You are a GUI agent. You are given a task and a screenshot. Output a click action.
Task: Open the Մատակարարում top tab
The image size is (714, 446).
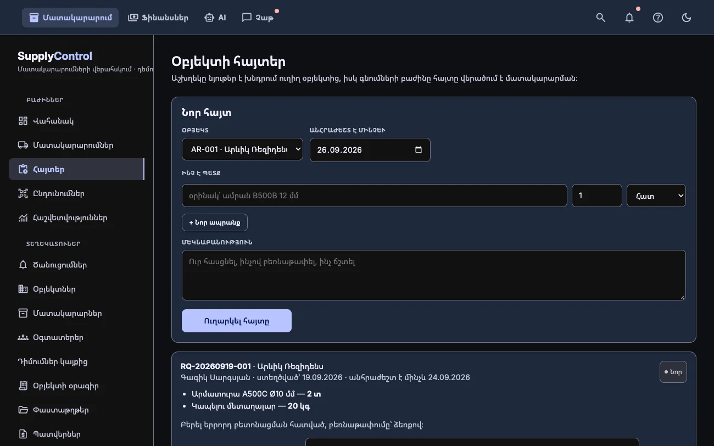point(70,18)
